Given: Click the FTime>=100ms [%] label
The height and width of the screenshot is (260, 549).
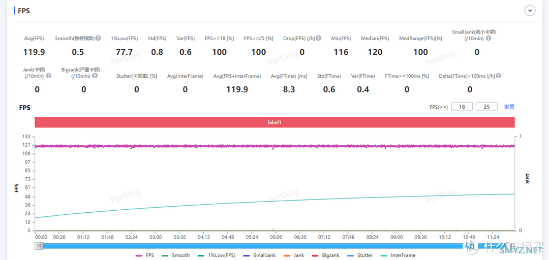Looking at the screenshot, I should [407, 76].
